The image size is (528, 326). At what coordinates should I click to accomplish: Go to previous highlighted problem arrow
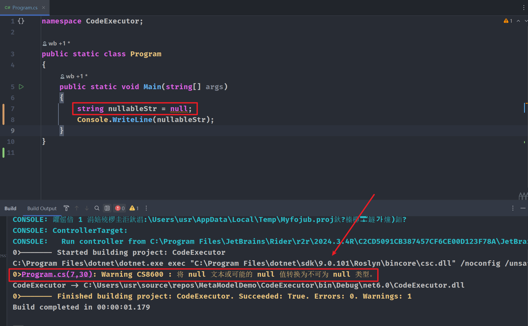click(518, 21)
